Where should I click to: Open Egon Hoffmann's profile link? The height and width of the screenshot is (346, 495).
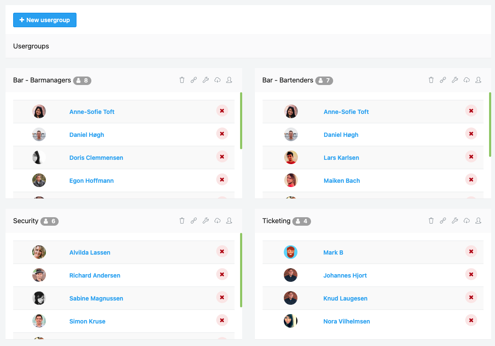[x=91, y=181]
